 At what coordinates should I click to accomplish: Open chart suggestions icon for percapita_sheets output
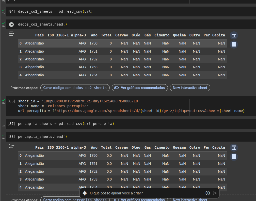[234, 157]
